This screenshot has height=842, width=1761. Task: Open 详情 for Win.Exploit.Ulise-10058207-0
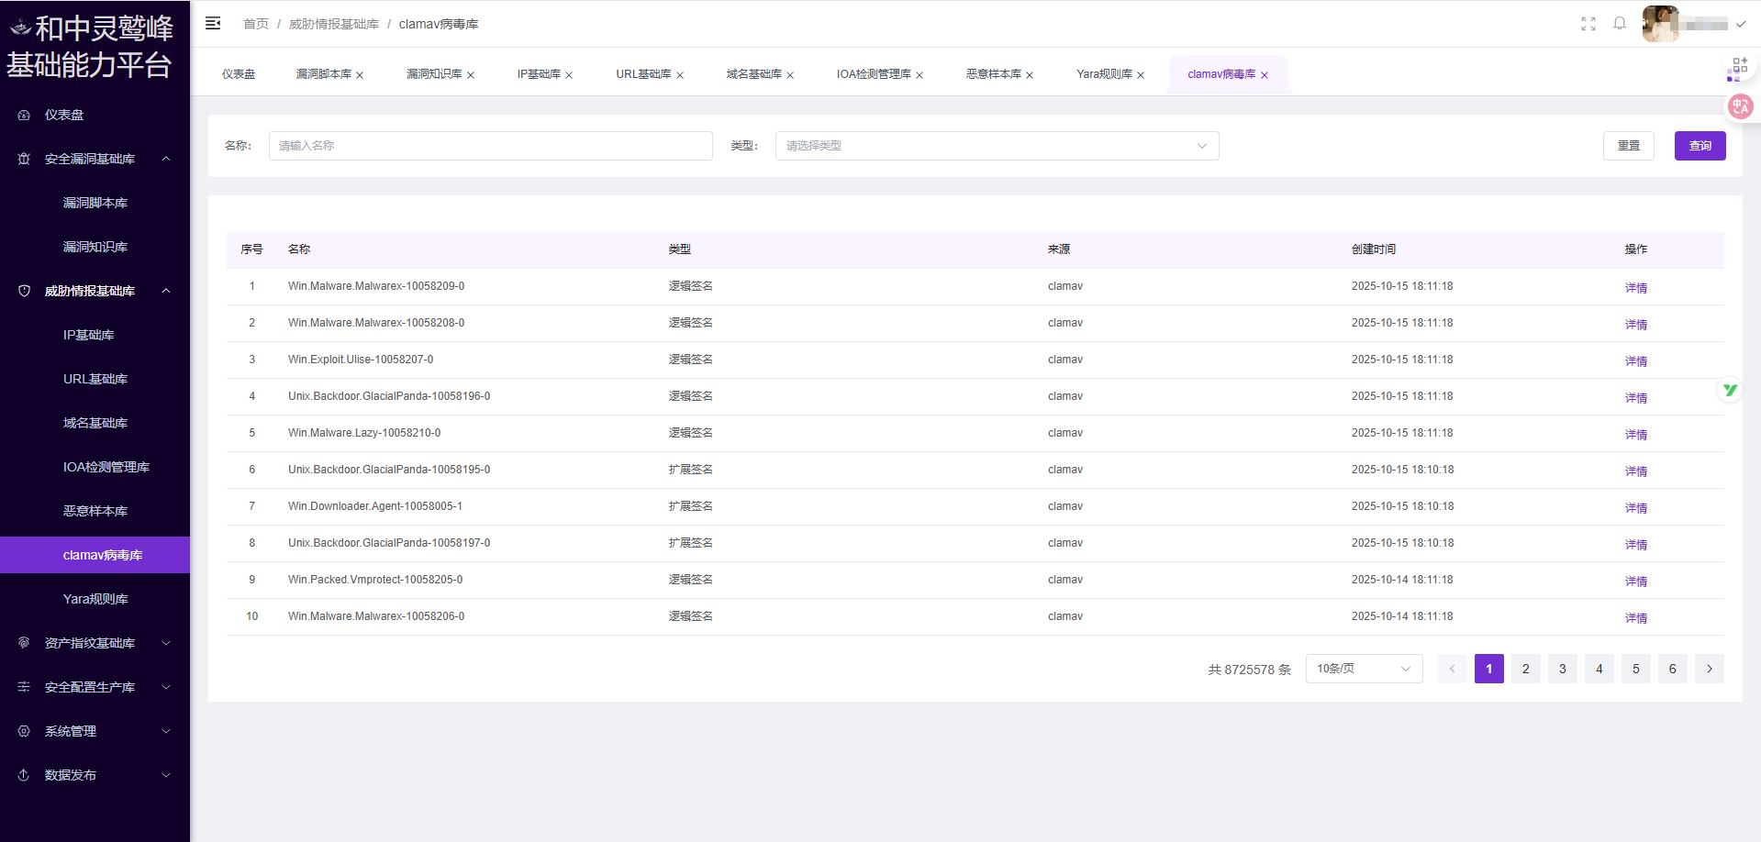coord(1635,360)
